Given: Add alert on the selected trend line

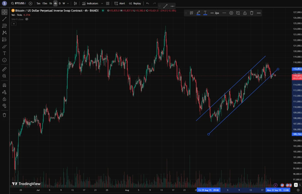Looking at the screenshot, I should pyautogui.click(x=238, y=13).
